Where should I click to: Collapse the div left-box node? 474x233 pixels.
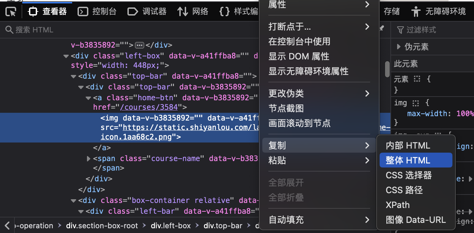tap(66, 56)
